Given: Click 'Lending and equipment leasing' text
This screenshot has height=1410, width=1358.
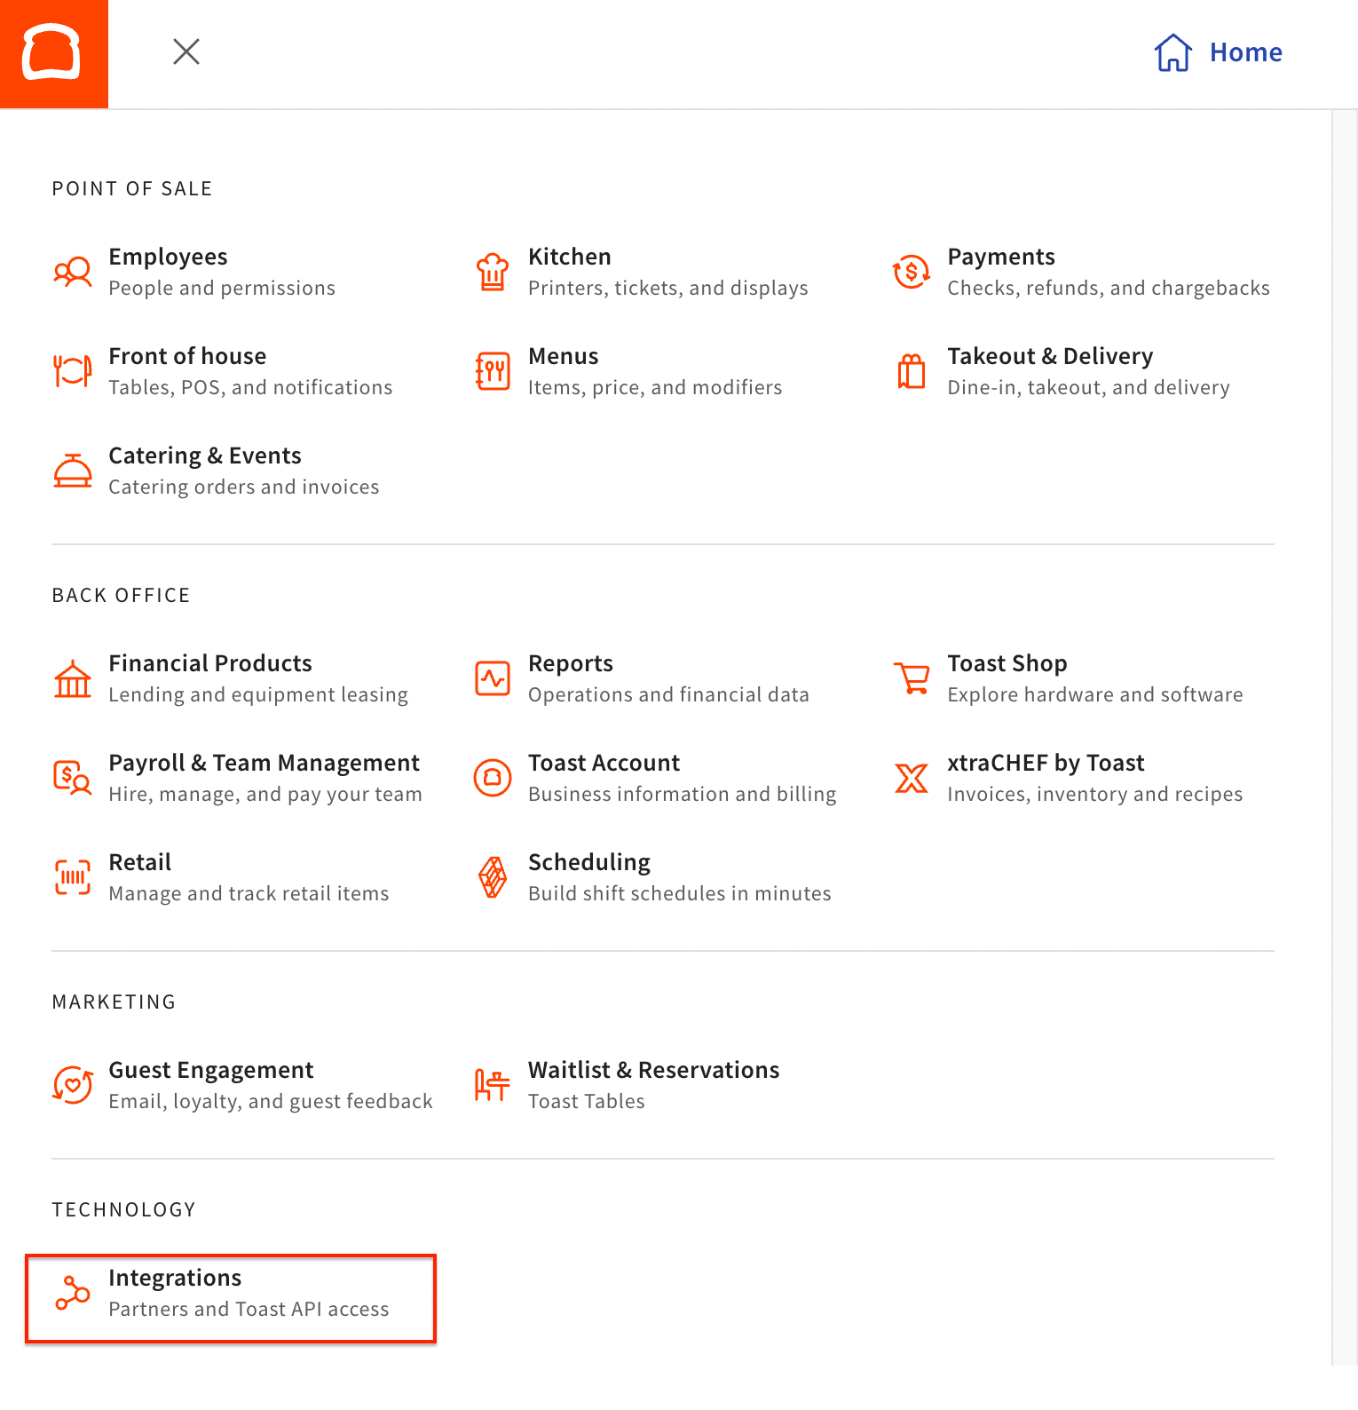Looking at the screenshot, I should coord(258,695).
